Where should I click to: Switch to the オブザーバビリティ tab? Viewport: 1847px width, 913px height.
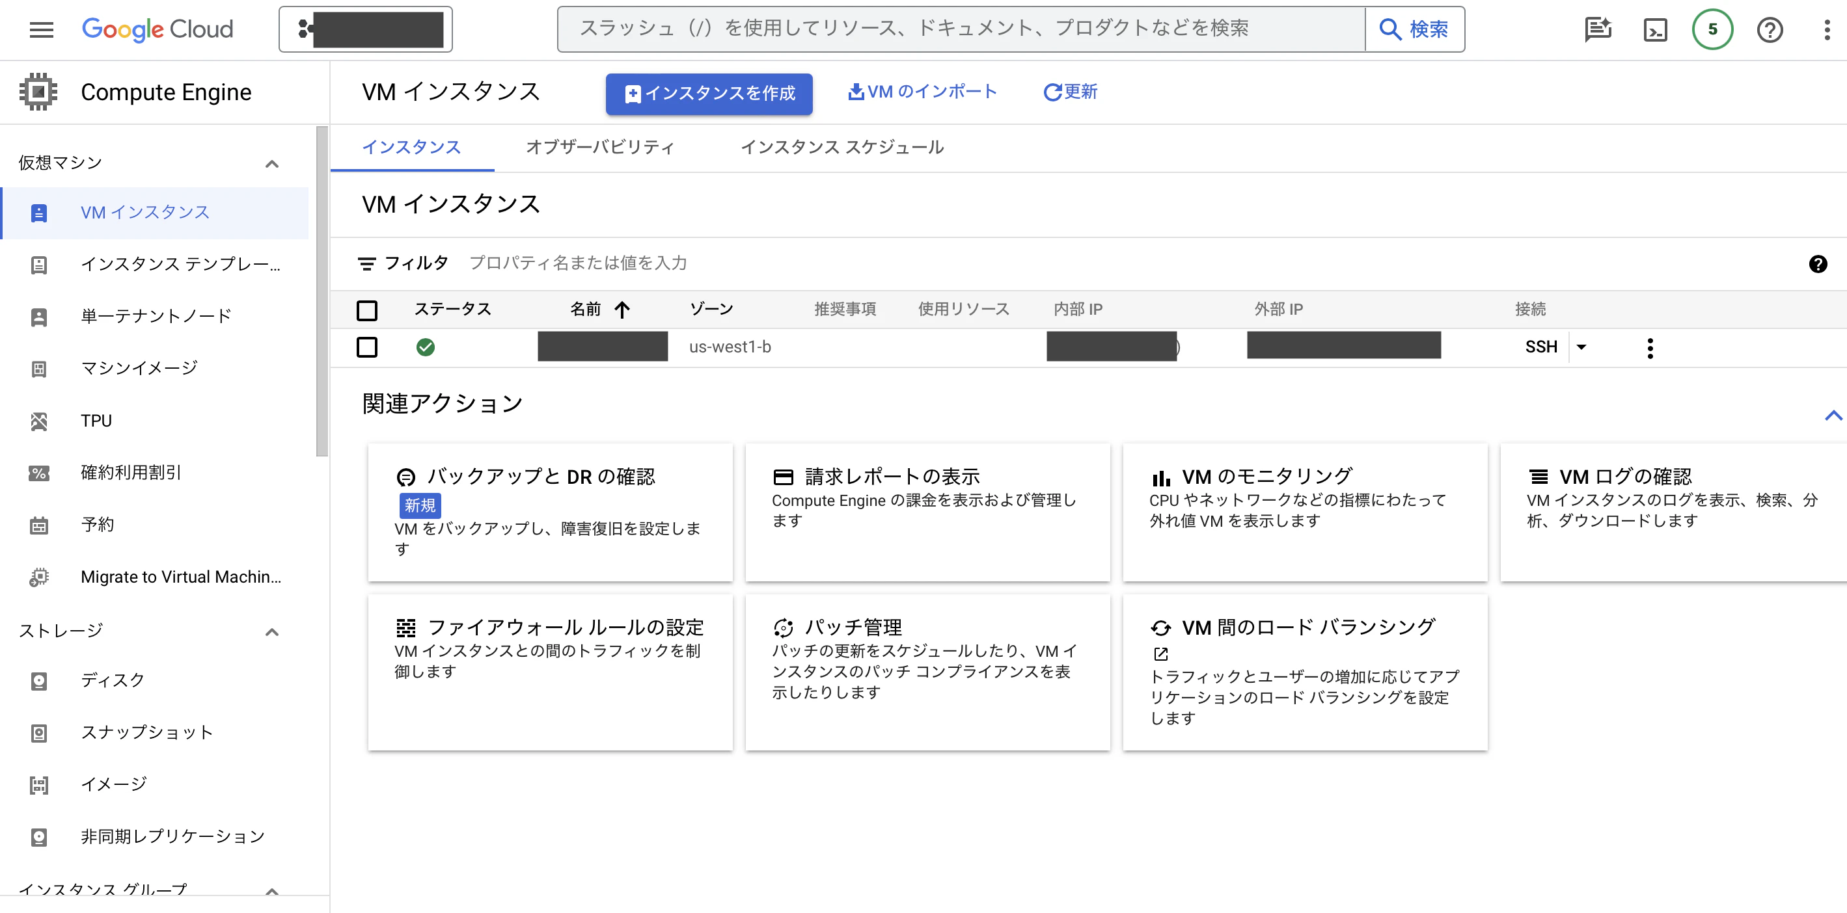(600, 148)
